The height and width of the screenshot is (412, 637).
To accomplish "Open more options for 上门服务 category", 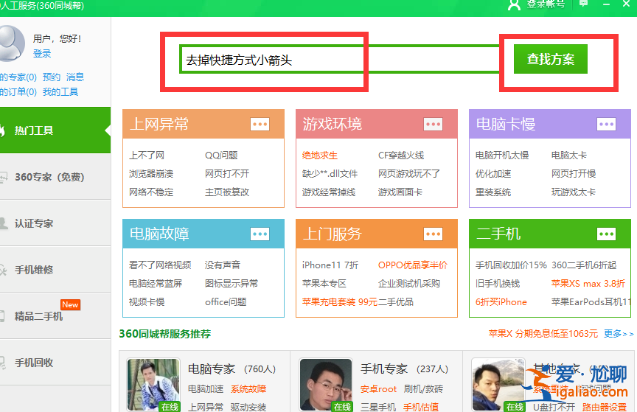I will [x=433, y=234].
